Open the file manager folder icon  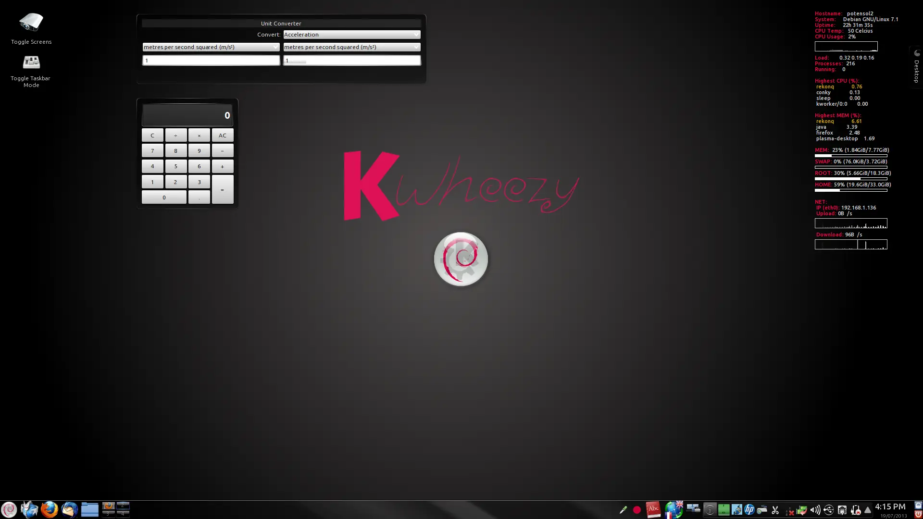pos(89,509)
